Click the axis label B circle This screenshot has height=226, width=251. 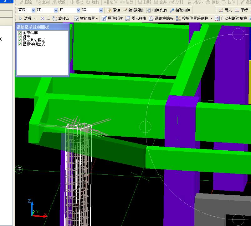tap(19, 169)
